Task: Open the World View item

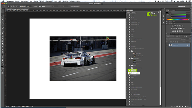Action: point(138,54)
